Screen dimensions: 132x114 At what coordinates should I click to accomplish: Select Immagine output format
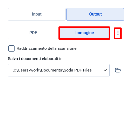[84, 33]
